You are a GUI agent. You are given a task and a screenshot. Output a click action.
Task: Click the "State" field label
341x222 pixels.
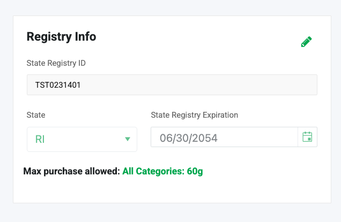36,115
